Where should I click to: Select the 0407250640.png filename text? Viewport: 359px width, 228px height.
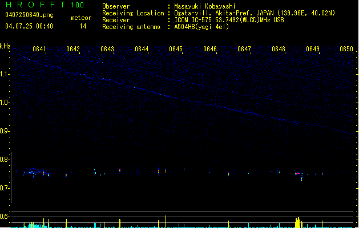(29, 14)
